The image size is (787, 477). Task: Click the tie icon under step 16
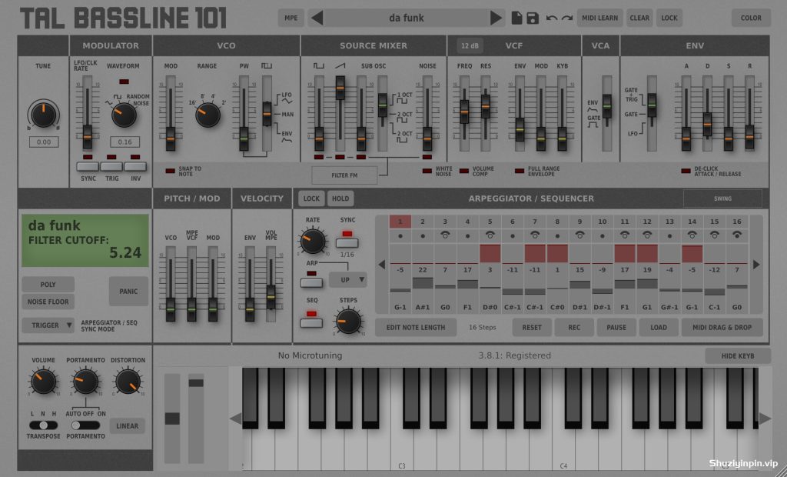pos(737,235)
